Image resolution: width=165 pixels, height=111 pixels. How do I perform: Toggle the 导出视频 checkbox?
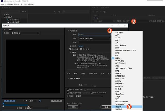pyautogui.click(x=70, y=49)
